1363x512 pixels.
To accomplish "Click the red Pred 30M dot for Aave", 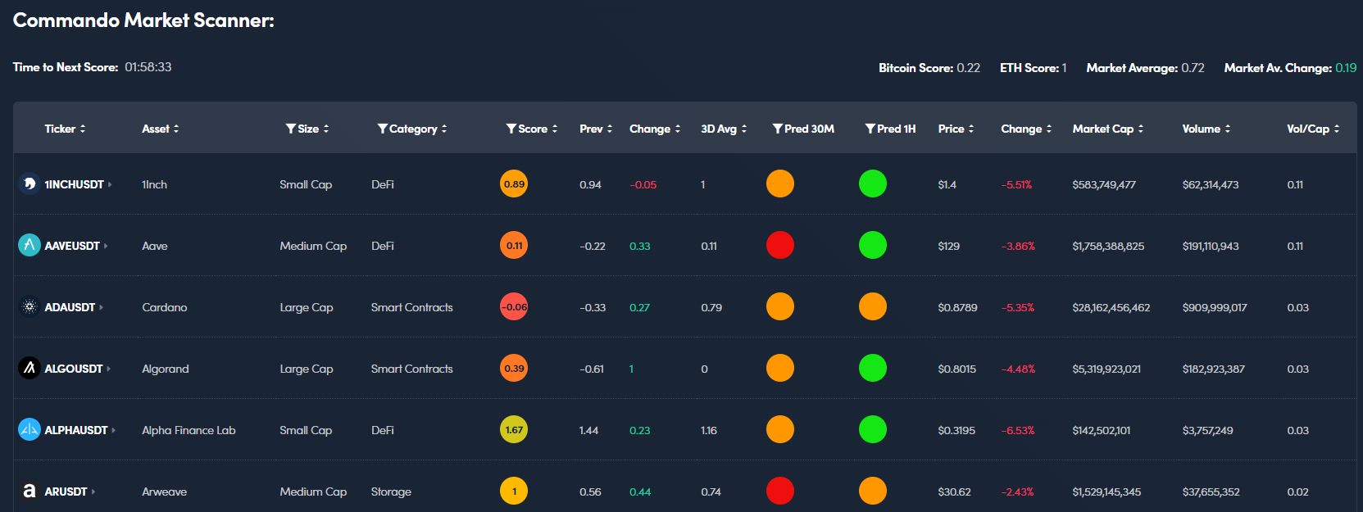I will pos(779,245).
